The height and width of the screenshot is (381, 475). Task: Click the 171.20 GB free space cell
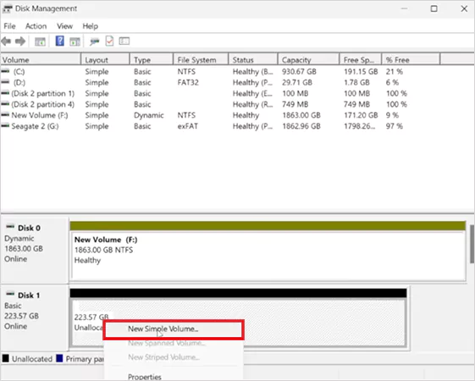[361, 115]
